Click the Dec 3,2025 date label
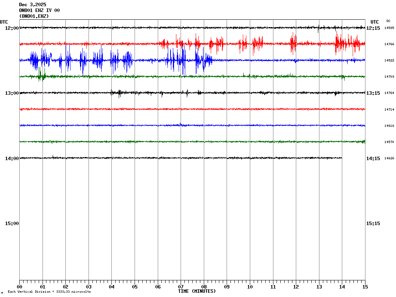396x297 pixels. point(32,5)
